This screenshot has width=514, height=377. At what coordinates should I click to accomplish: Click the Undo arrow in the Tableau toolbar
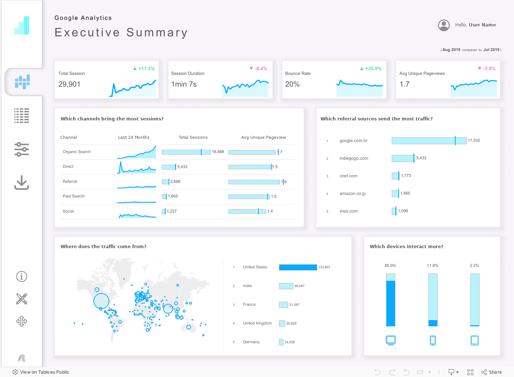pyautogui.click(x=377, y=372)
